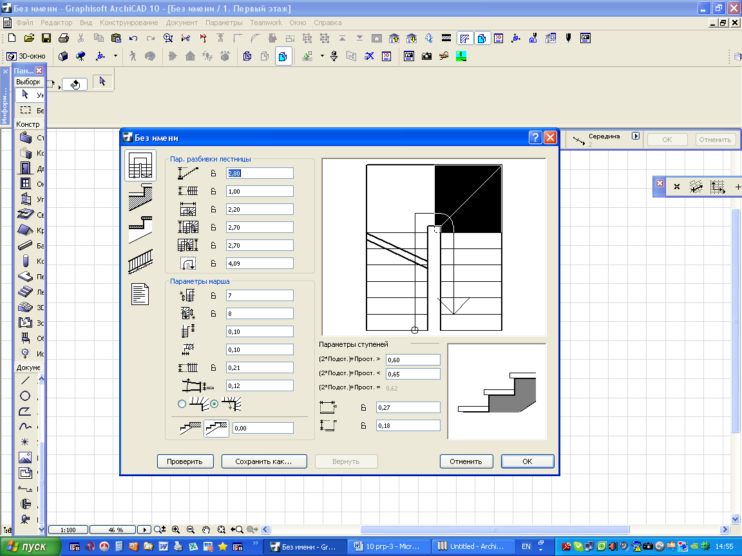Viewport: 742px width, 556px height.
Task: Click the New document icon
Action: [x=12, y=39]
